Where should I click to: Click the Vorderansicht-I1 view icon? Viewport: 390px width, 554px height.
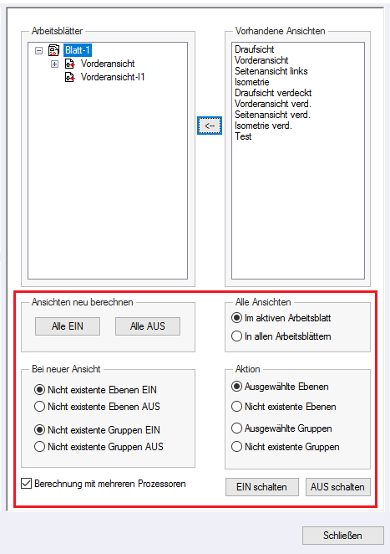70,77
